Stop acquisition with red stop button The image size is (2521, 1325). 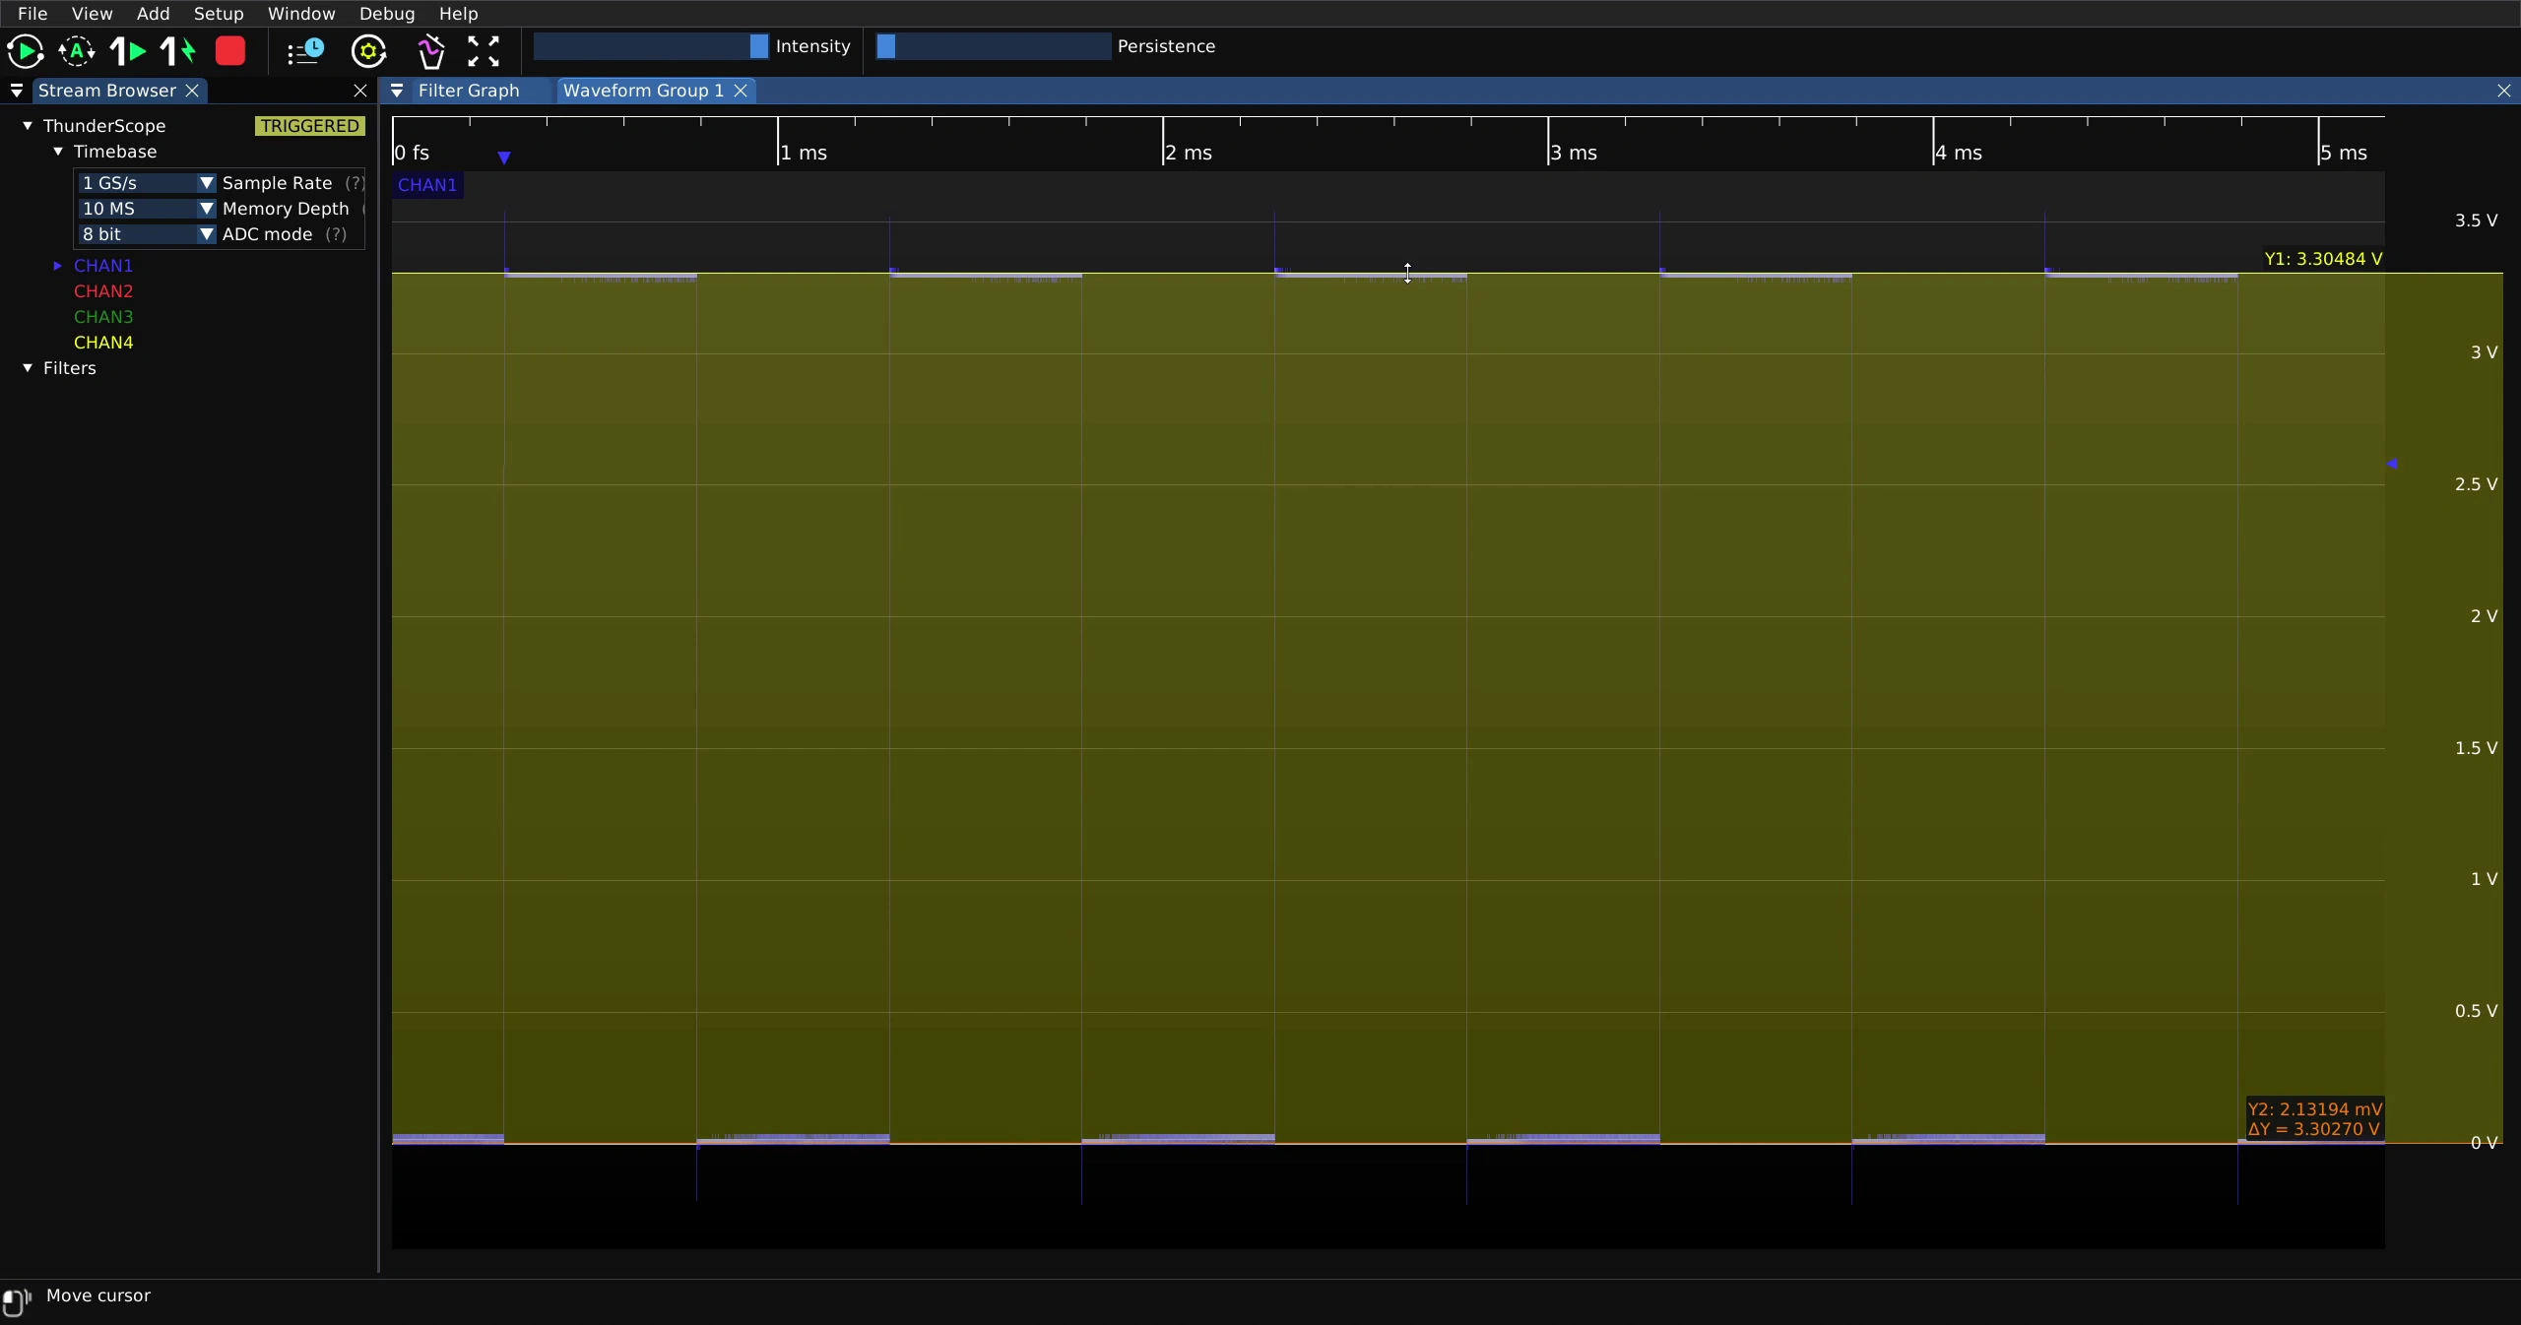click(x=230, y=51)
